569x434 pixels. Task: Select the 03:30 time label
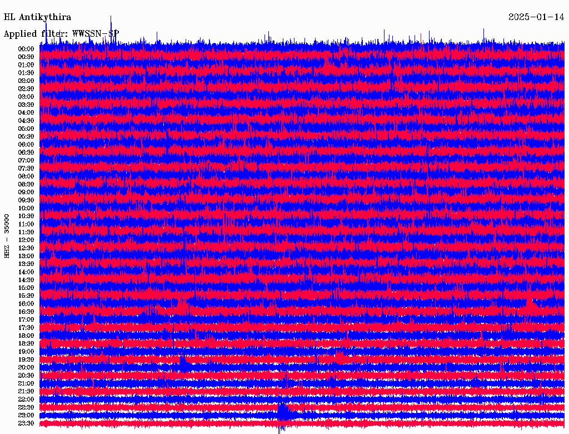pyautogui.click(x=26, y=105)
